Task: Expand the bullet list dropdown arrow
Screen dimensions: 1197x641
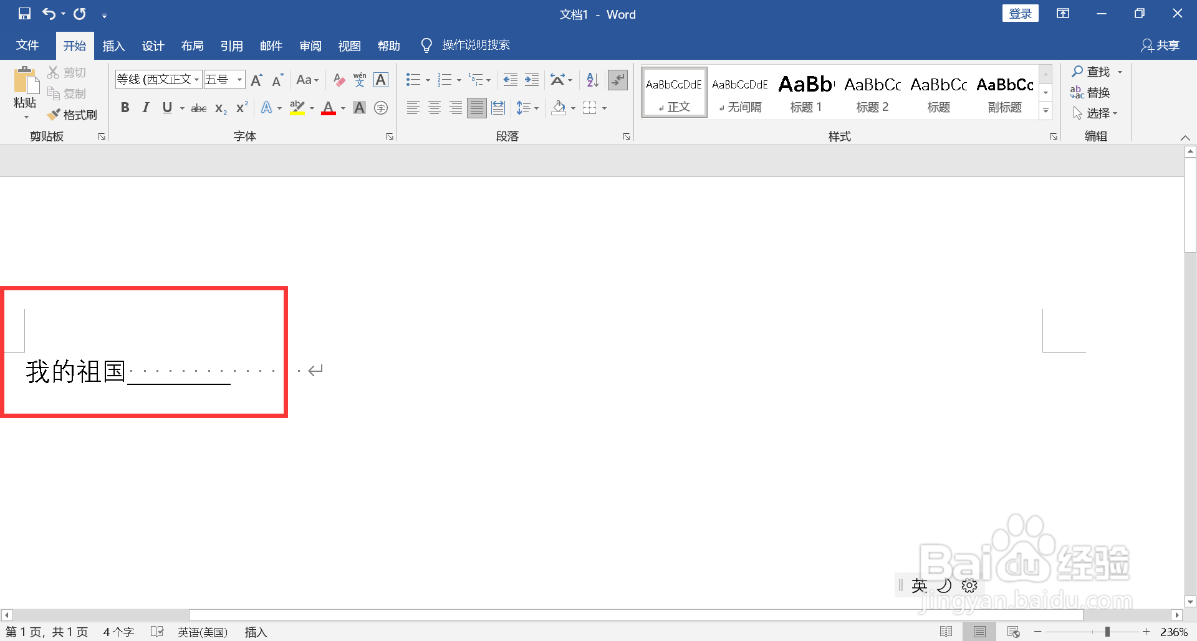Action: pos(428,80)
